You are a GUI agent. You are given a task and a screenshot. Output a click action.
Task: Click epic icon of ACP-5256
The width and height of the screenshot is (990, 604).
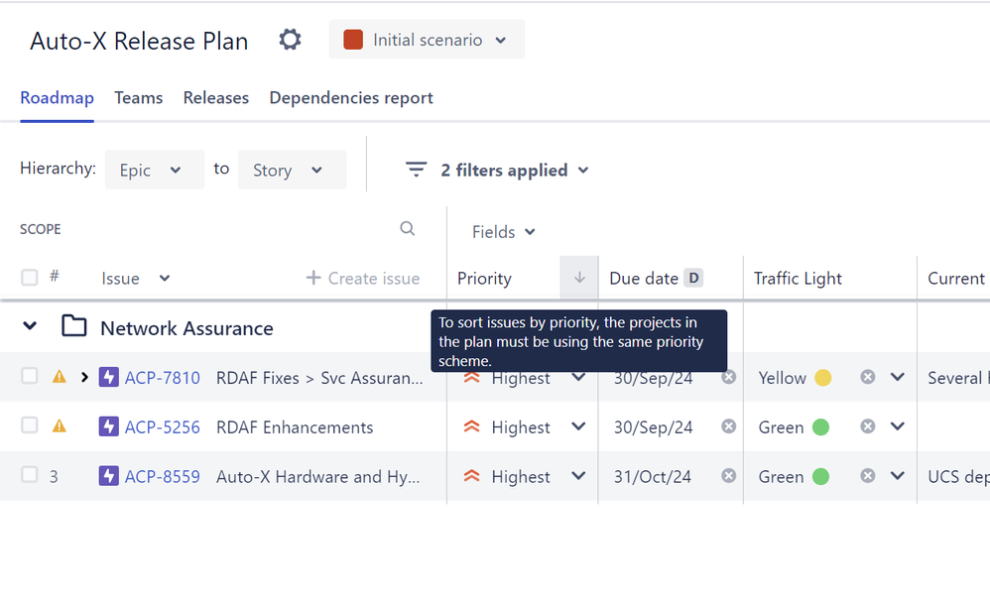[x=108, y=426]
